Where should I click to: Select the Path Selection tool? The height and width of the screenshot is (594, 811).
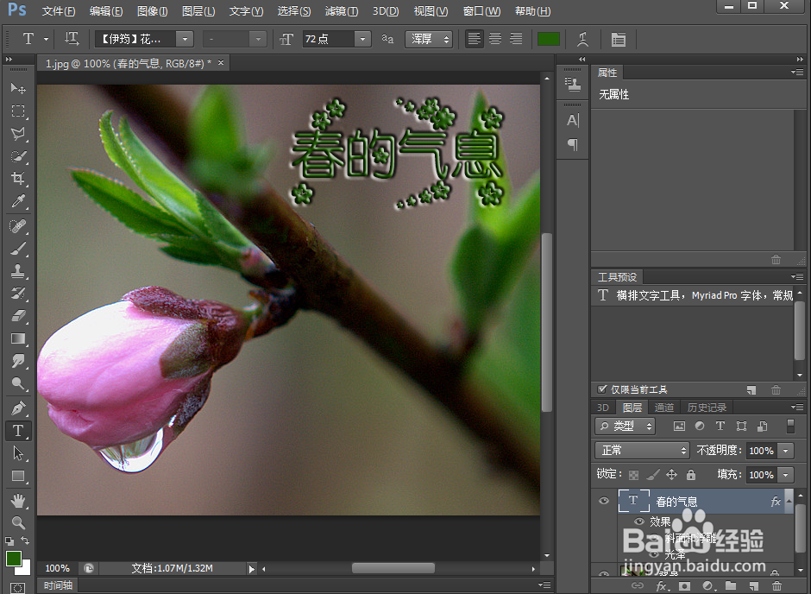coord(18,453)
